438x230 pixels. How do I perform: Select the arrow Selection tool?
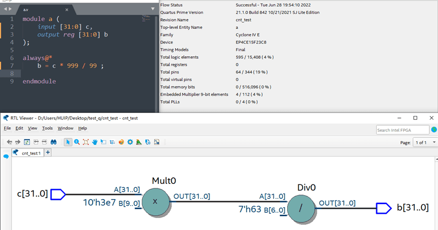[68, 142]
